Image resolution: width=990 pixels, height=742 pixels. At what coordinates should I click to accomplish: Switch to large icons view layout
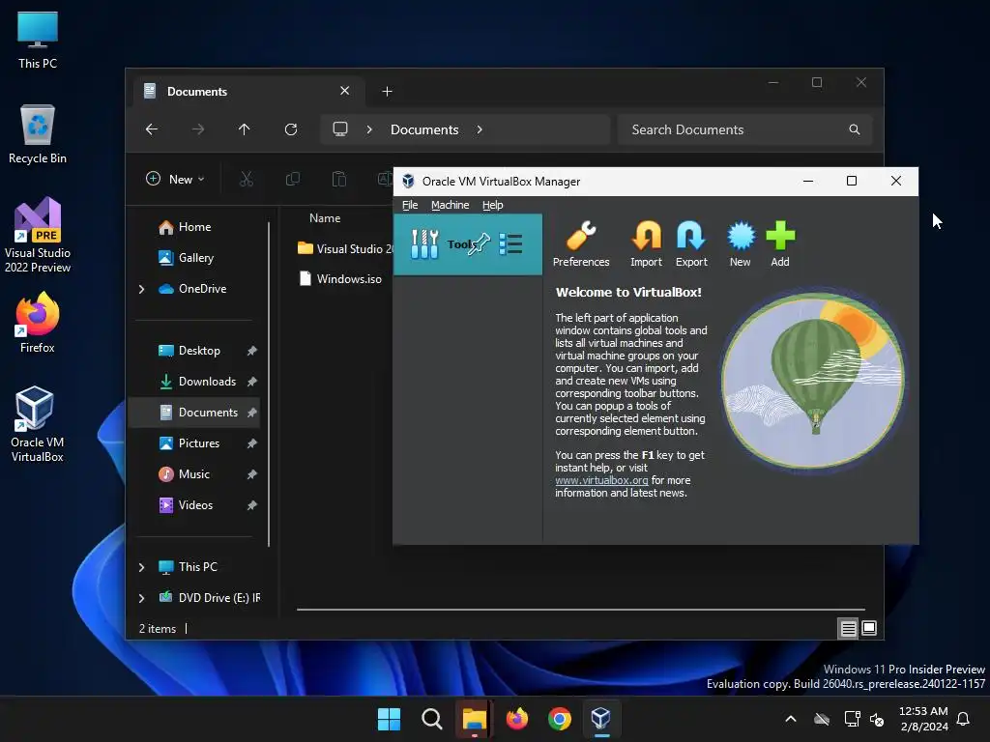[x=869, y=628]
